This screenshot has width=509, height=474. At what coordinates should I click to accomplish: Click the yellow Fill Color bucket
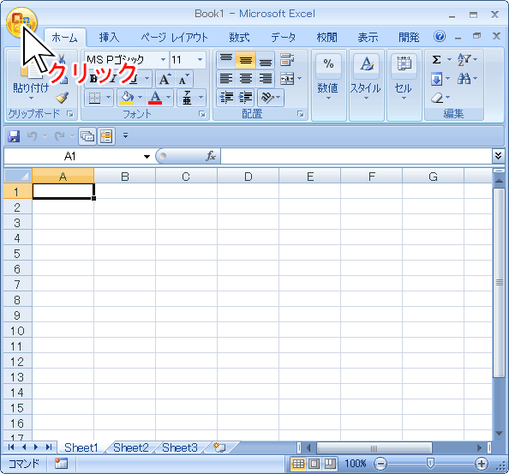(127, 97)
